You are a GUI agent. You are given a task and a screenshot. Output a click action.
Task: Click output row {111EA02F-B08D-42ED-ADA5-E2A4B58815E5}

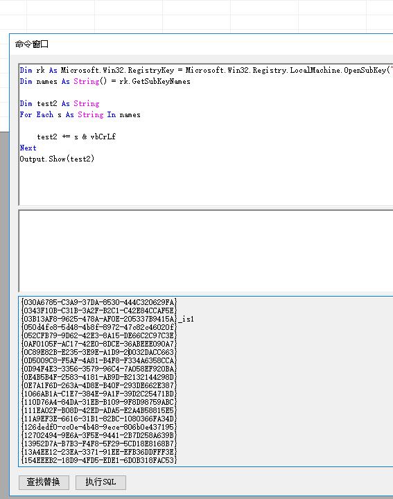[x=99, y=410]
